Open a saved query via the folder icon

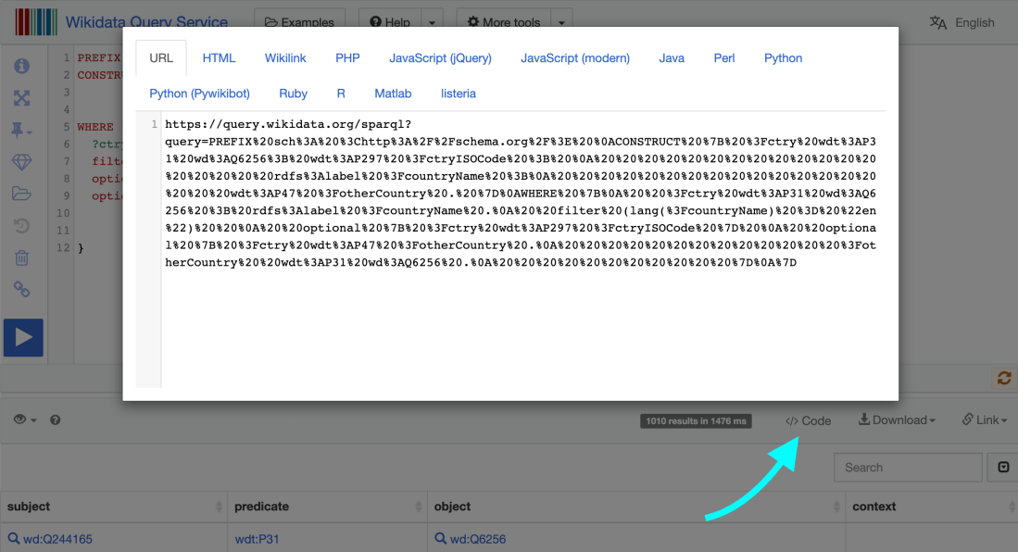[x=22, y=194]
